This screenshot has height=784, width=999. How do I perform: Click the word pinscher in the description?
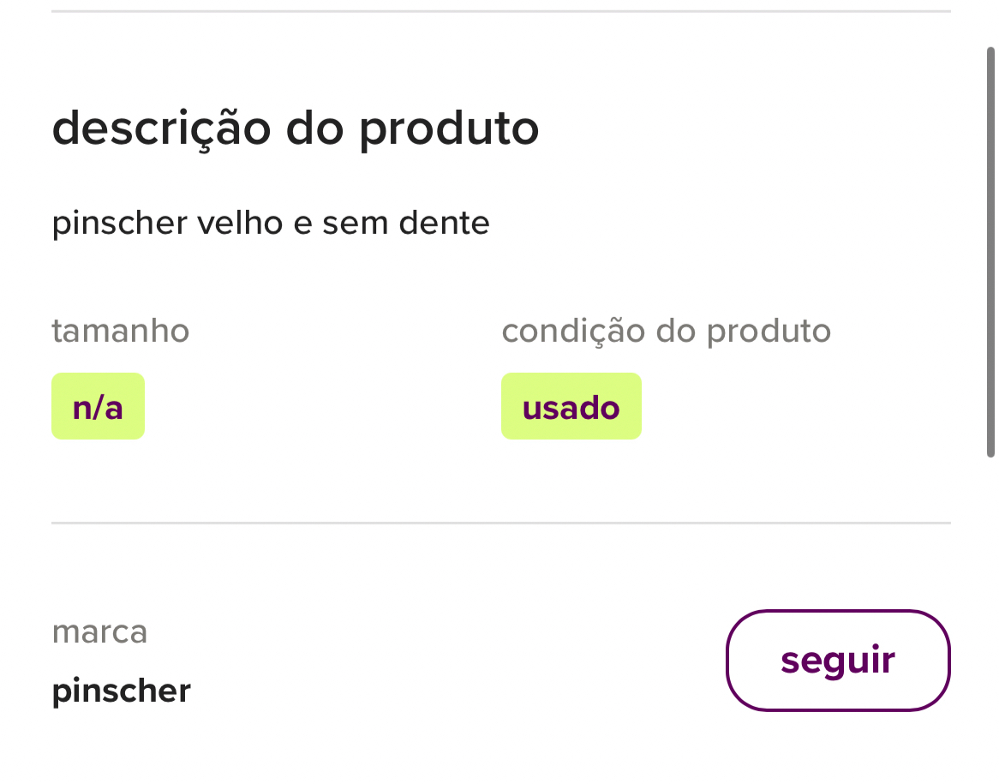[119, 224]
